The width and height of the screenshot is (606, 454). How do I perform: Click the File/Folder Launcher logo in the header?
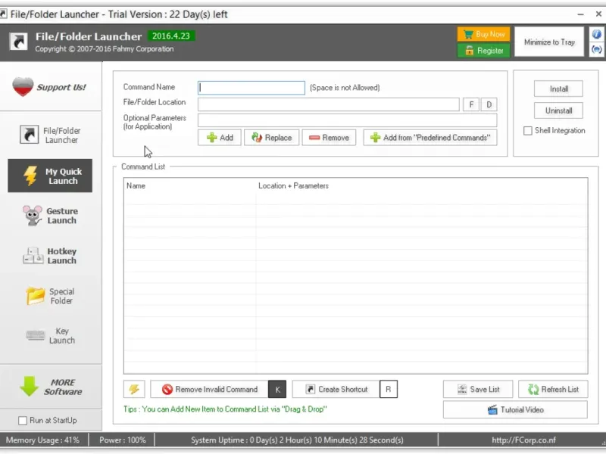point(18,42)
